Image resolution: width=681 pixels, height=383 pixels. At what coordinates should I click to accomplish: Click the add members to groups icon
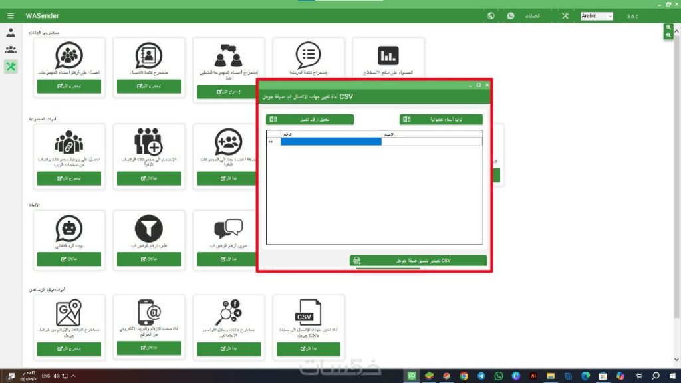[x=229, y=142]
